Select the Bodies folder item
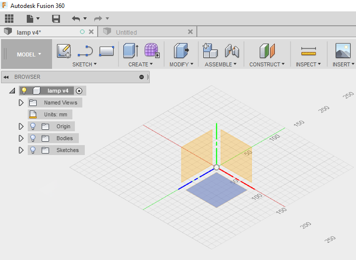Image resolution: width=356 pixels, height=260 pixels. (x=64, y=138)
